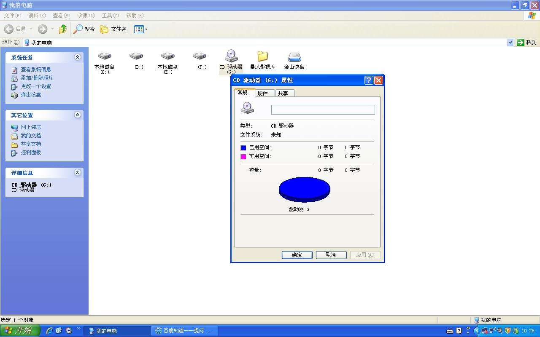Select the (F:) drive icon

tap(199, 56)
